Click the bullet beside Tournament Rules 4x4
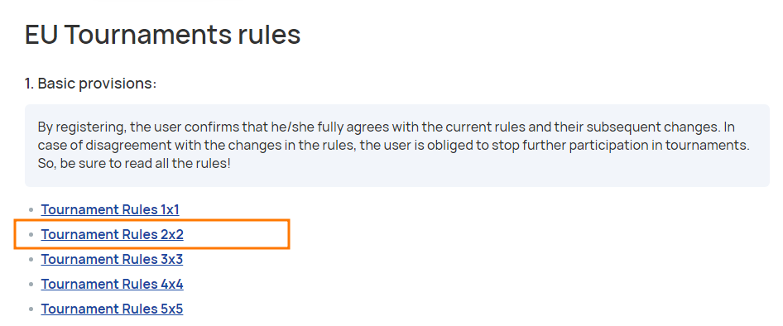The image size is (783, 326). click(31, 285)
